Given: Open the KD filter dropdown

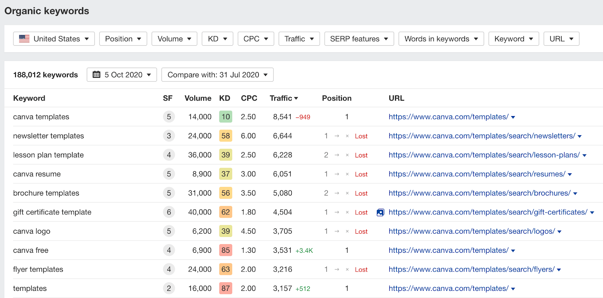Looking at the screenshot, I should click(217, 39).
